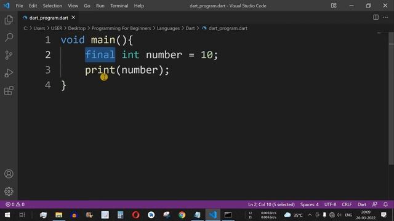Click VS Code icon on taskbar
394x221 pixels.
pyautogui.click(x=212, y=215)
